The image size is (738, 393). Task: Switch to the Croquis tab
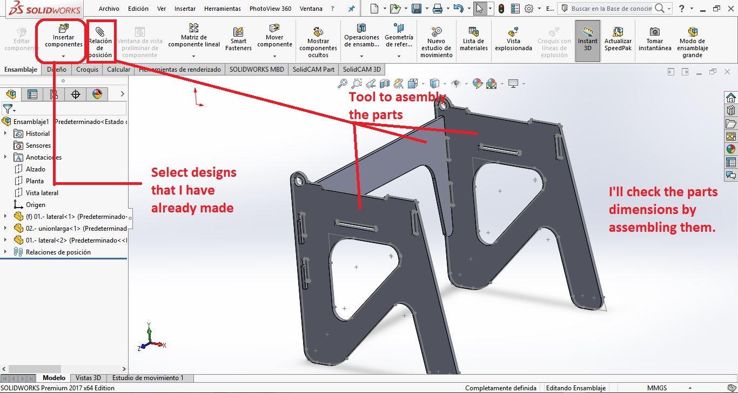click(x=87, y=70)
